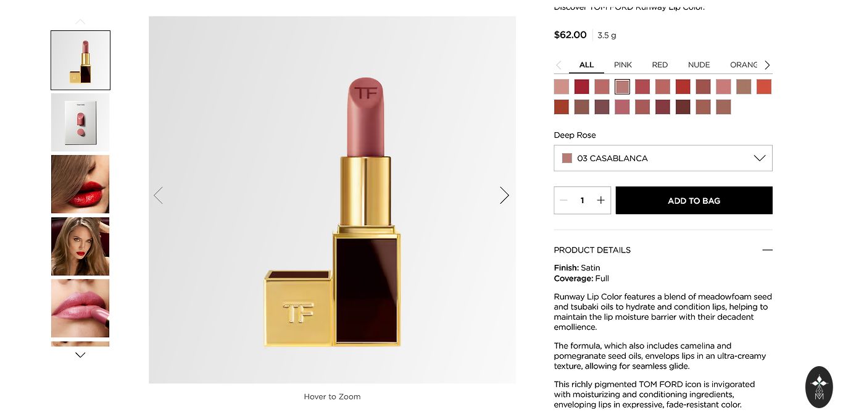Decrease quantity with the minus icon
The width and height of the screenshot is (843, 418).
[x=563, y=200]
